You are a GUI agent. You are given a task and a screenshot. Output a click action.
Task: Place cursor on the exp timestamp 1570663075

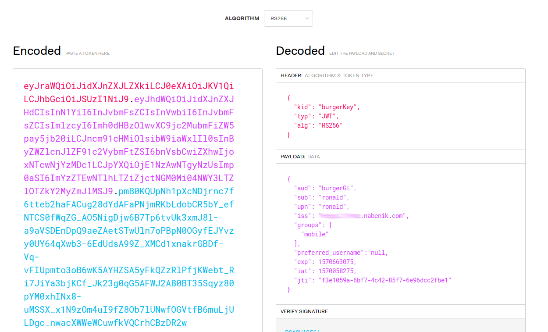tap(337, 262)
